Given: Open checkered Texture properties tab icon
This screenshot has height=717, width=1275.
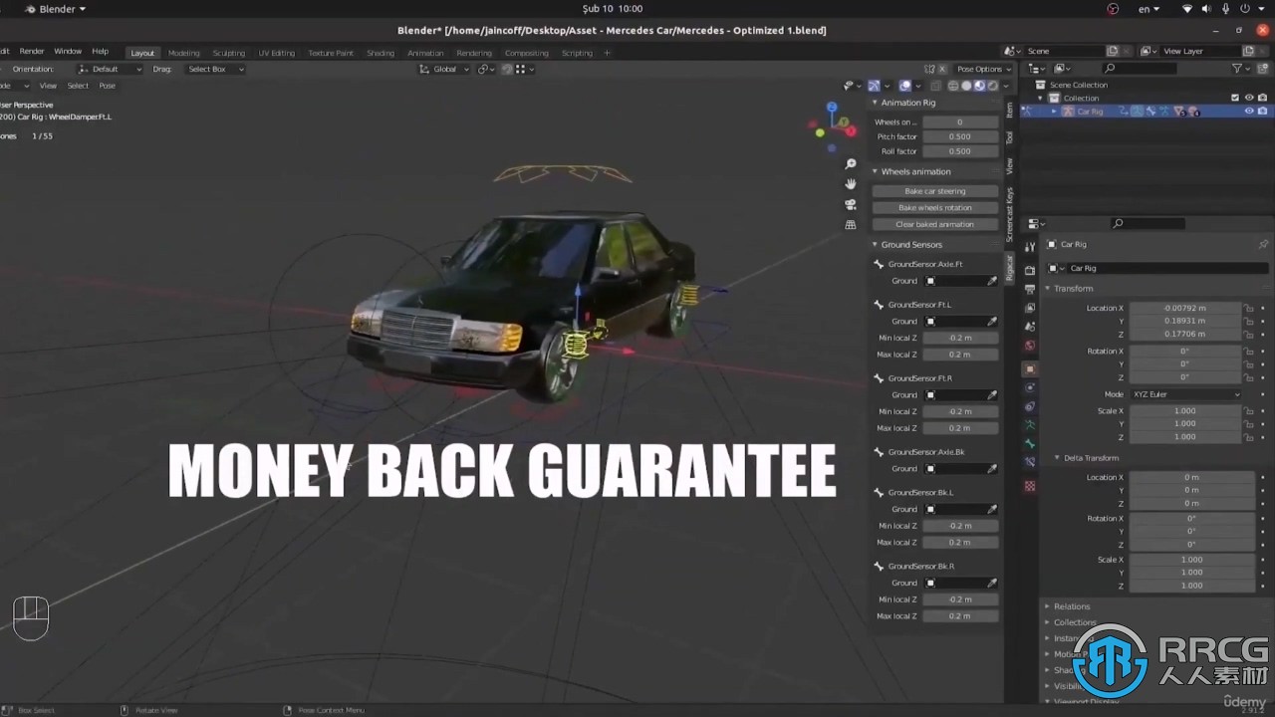Looking at the screenshot, I should (x=1030, y=486).
